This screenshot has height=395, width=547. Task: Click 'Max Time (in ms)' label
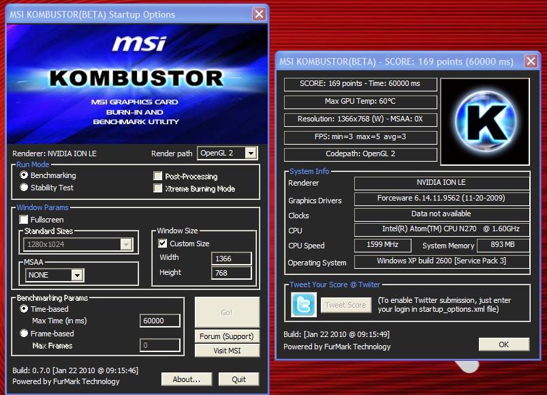[60, 321]
